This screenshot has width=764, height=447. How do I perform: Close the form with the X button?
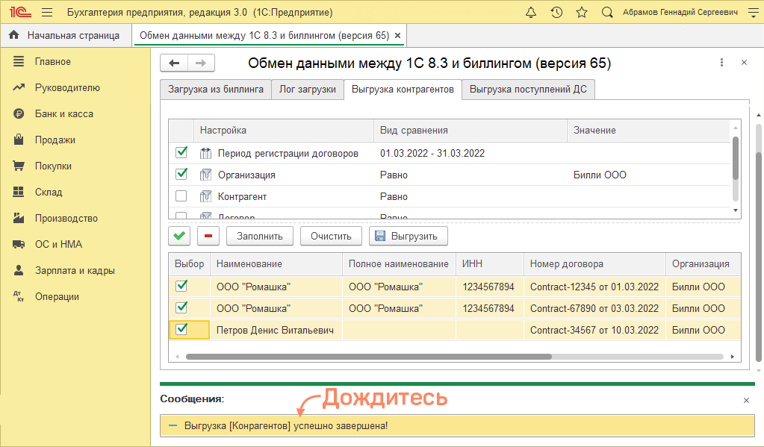click(744, 63)
